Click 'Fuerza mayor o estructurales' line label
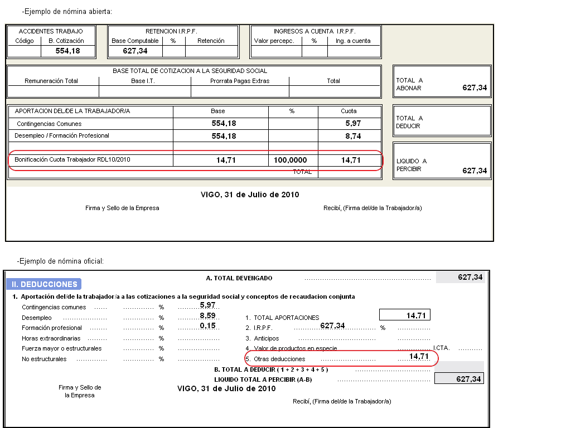This screenshot has width=571, height=428. 61,349
